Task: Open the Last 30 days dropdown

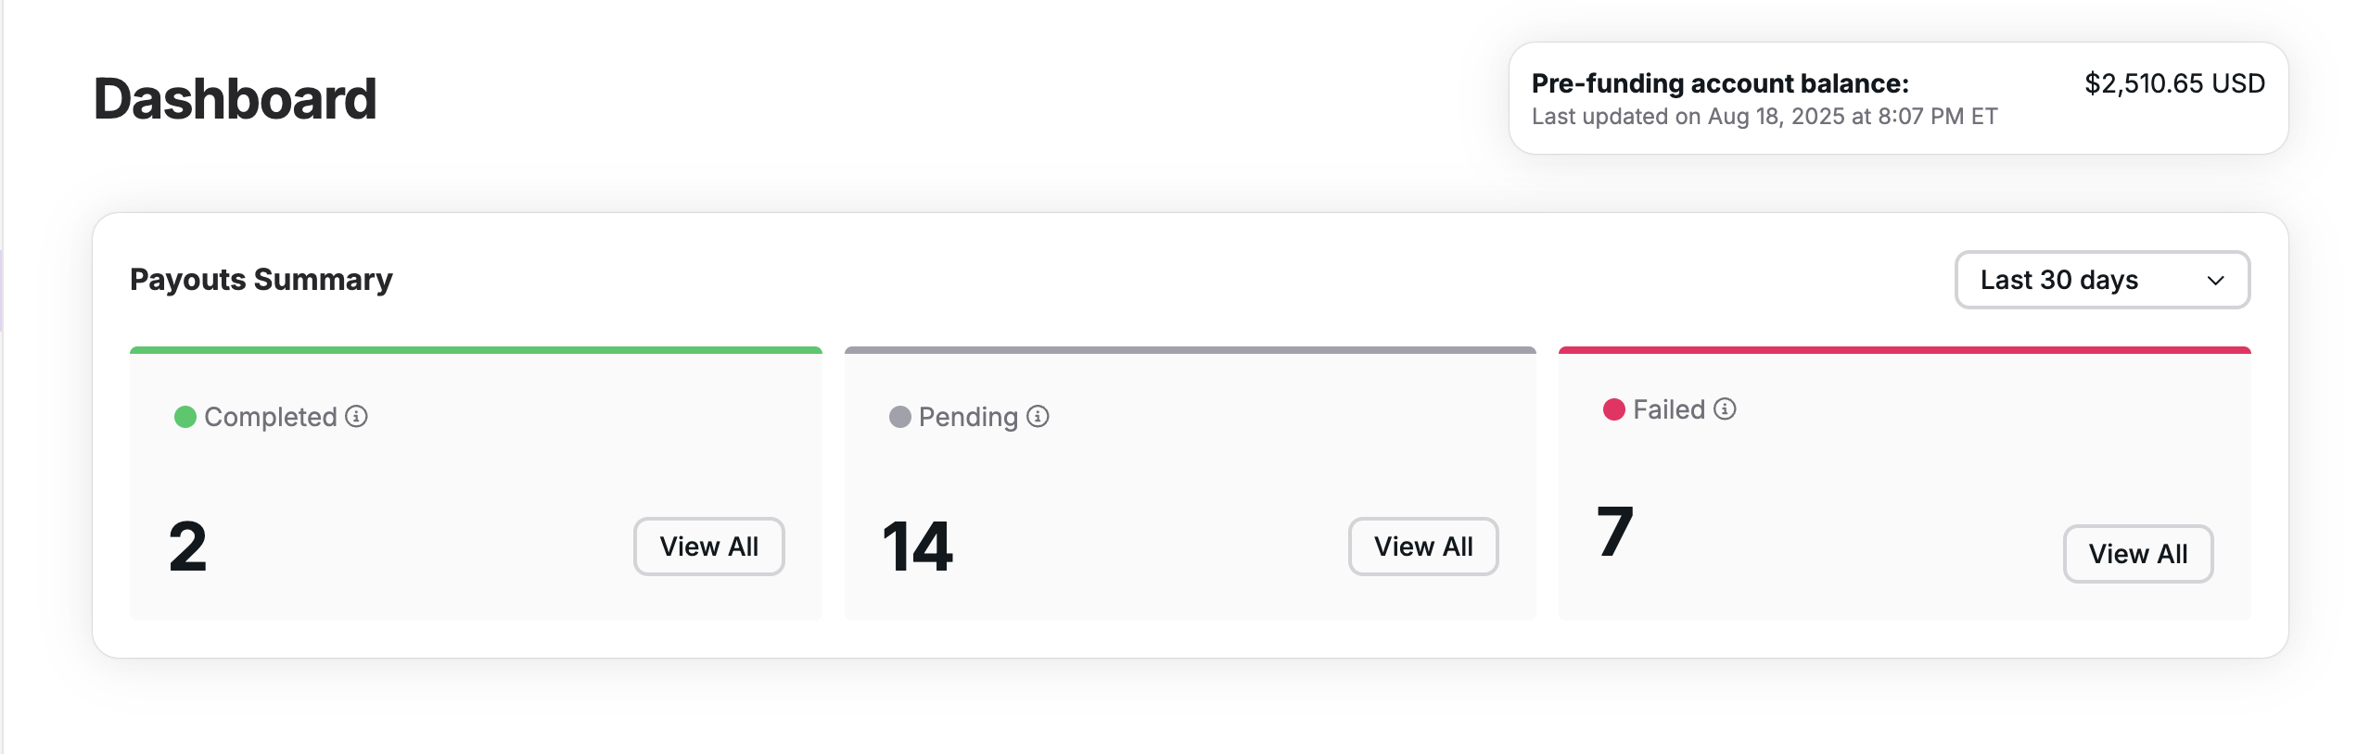Action: [x=2102, y=280]
